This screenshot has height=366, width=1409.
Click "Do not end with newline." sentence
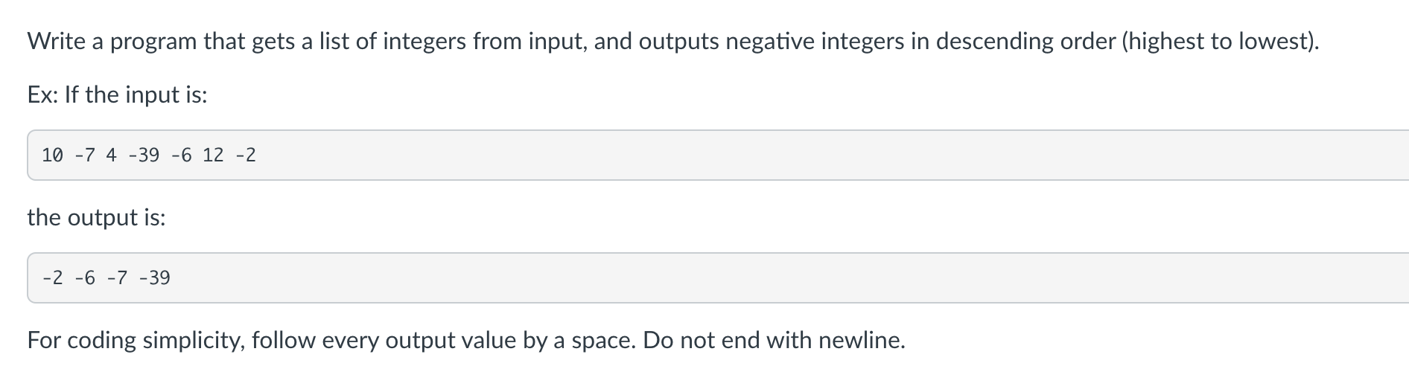(x=774, y=340)
